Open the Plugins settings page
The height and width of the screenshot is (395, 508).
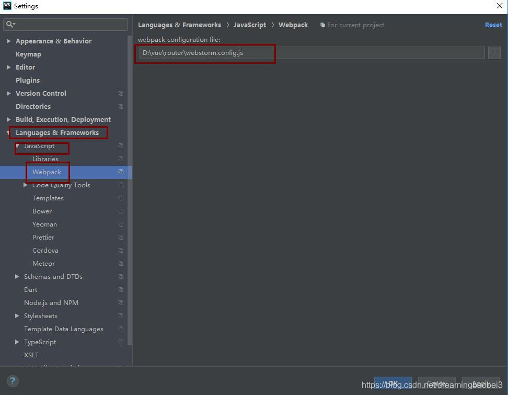28,80
